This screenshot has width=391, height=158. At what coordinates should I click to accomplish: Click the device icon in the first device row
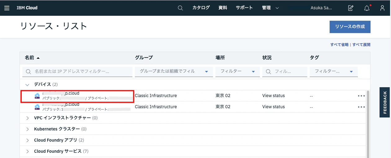point(37,96)
